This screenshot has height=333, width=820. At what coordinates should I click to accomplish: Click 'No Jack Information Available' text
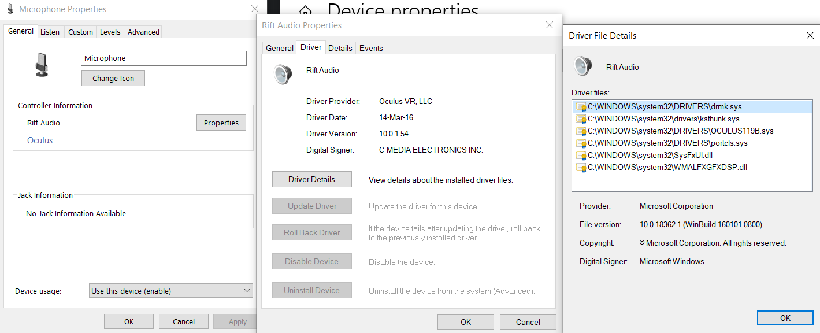click(76, 213)
